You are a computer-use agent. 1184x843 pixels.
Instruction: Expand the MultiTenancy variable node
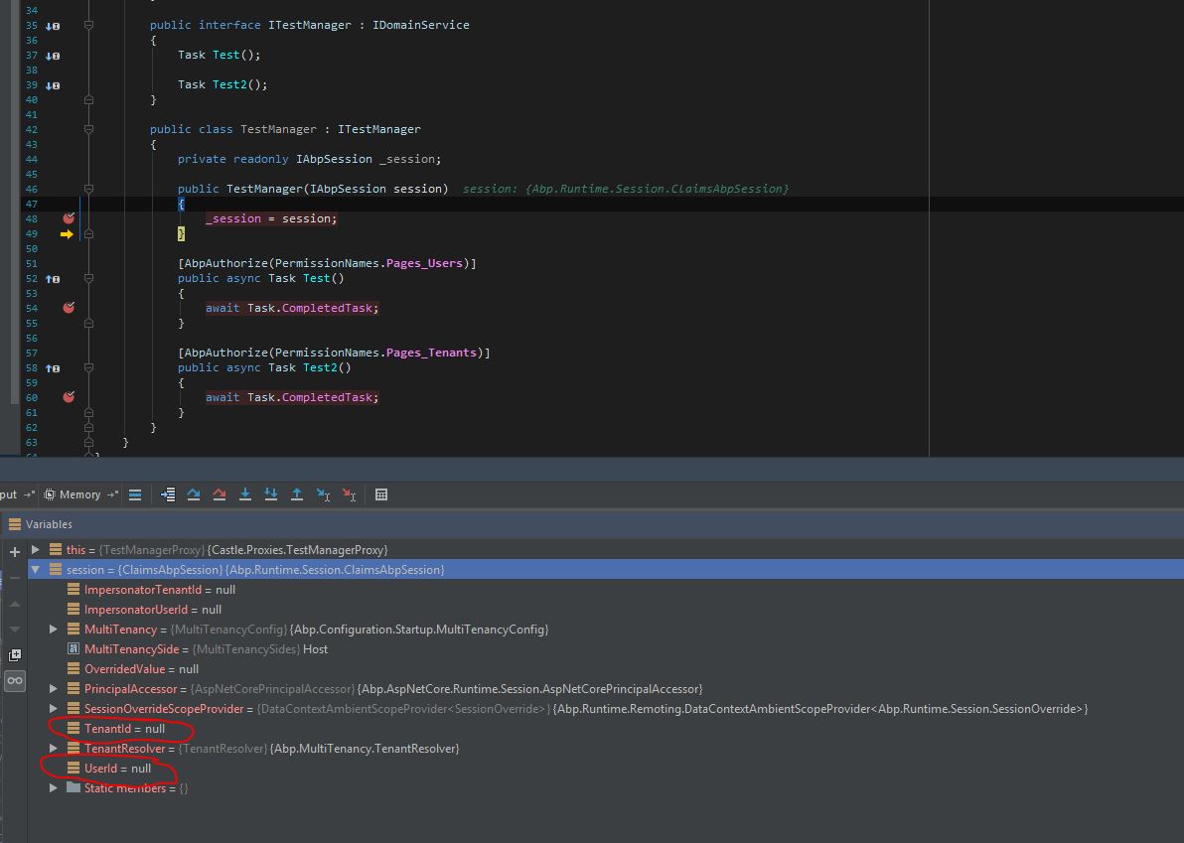(x=55, y=629)
